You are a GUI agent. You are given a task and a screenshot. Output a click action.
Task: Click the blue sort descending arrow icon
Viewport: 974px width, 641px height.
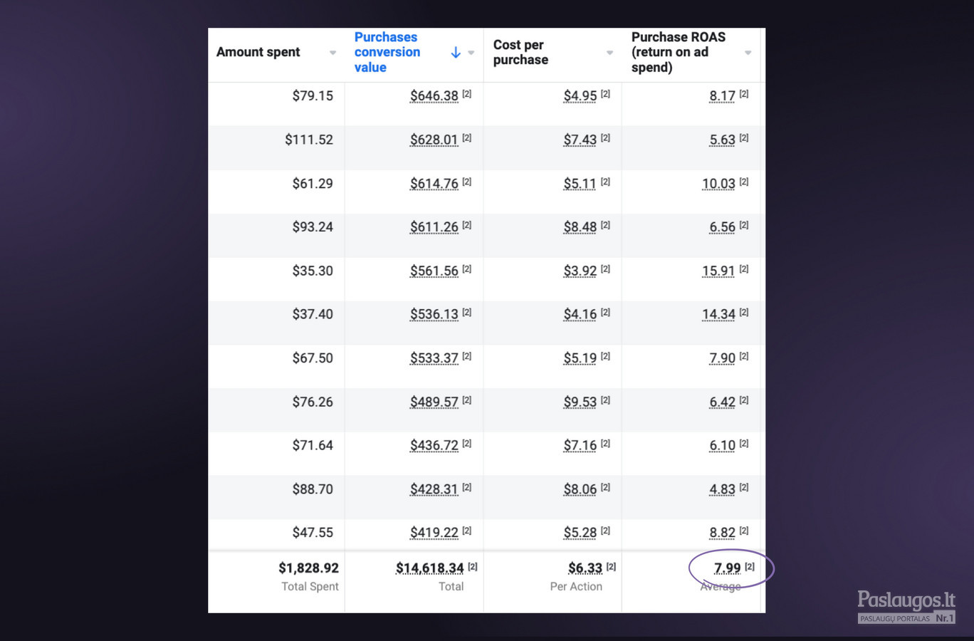(x=456, y=53)
